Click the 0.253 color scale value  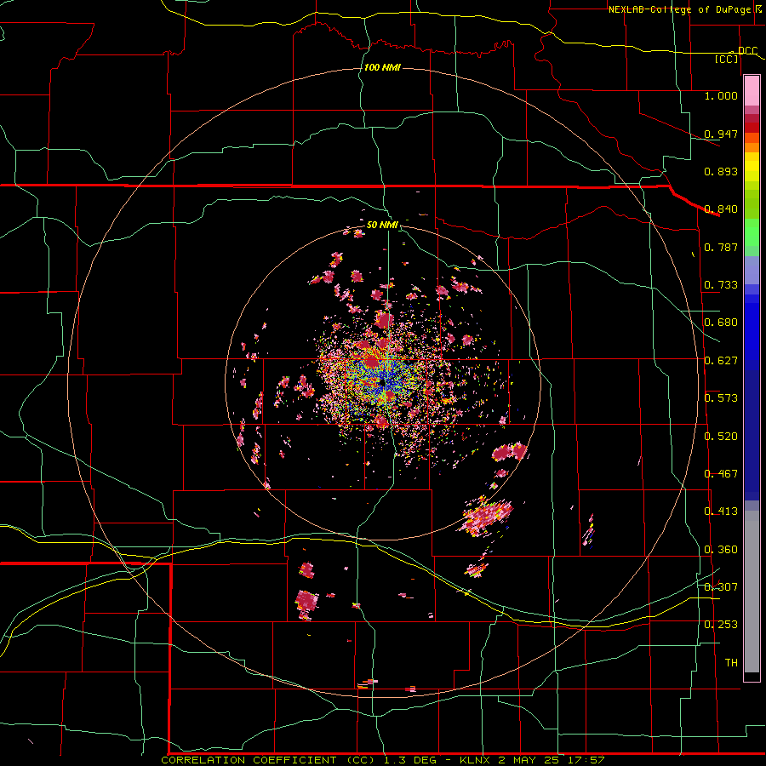click(x=721, y=625)
